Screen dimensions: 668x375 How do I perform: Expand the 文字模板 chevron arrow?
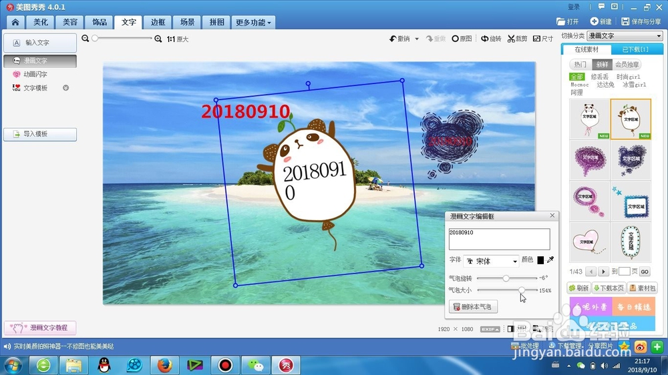point(65,87)
